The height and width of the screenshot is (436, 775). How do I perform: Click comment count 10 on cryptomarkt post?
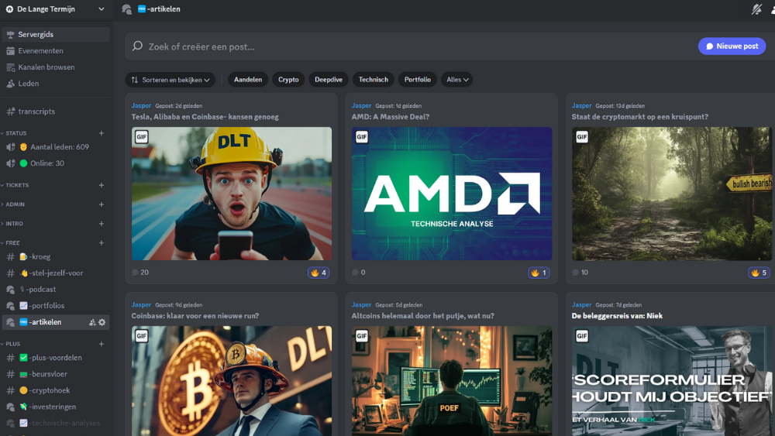tap(580, 273)
